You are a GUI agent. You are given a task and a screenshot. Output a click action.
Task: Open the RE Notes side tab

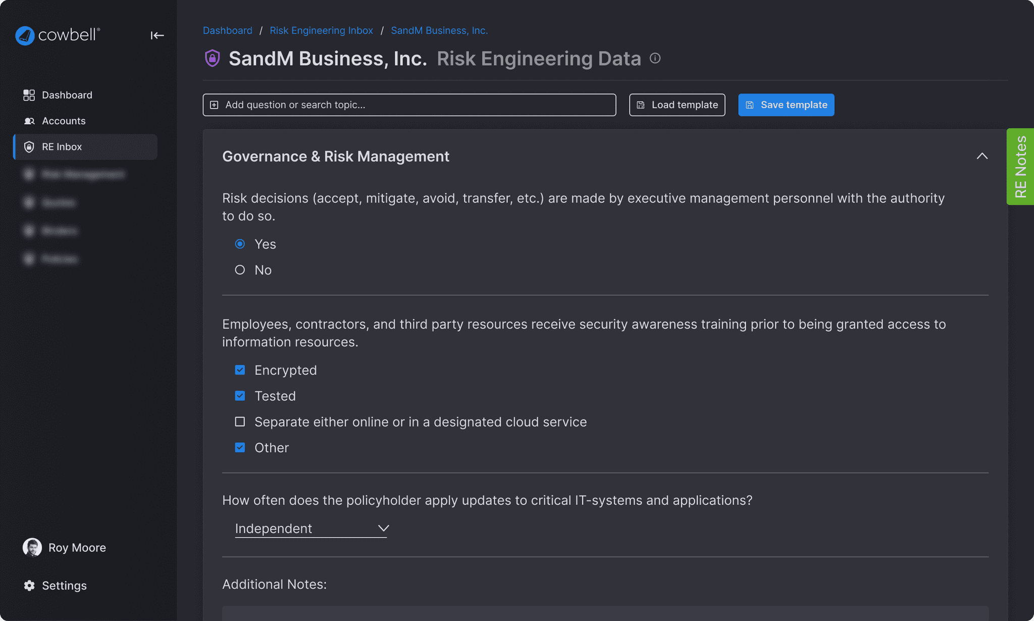click(x=1020, y=167)
